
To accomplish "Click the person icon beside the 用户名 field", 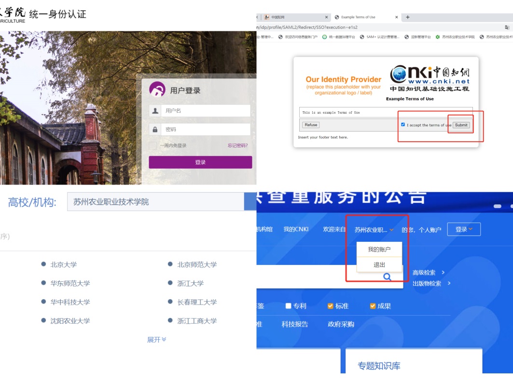I will tap(155, 111).
